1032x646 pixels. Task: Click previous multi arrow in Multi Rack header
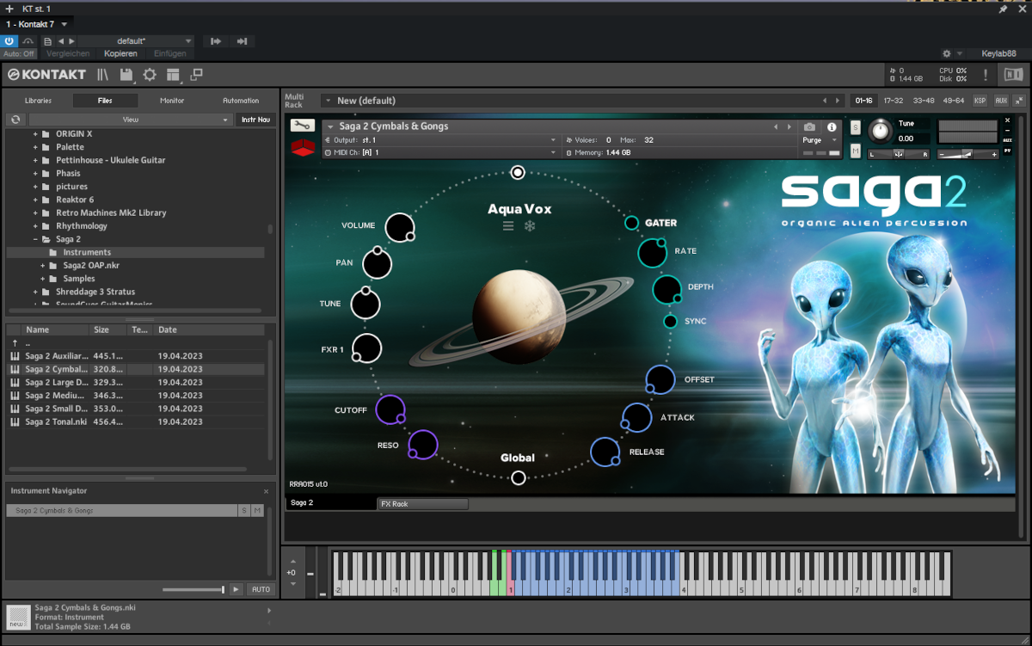(x=826, y=101)
